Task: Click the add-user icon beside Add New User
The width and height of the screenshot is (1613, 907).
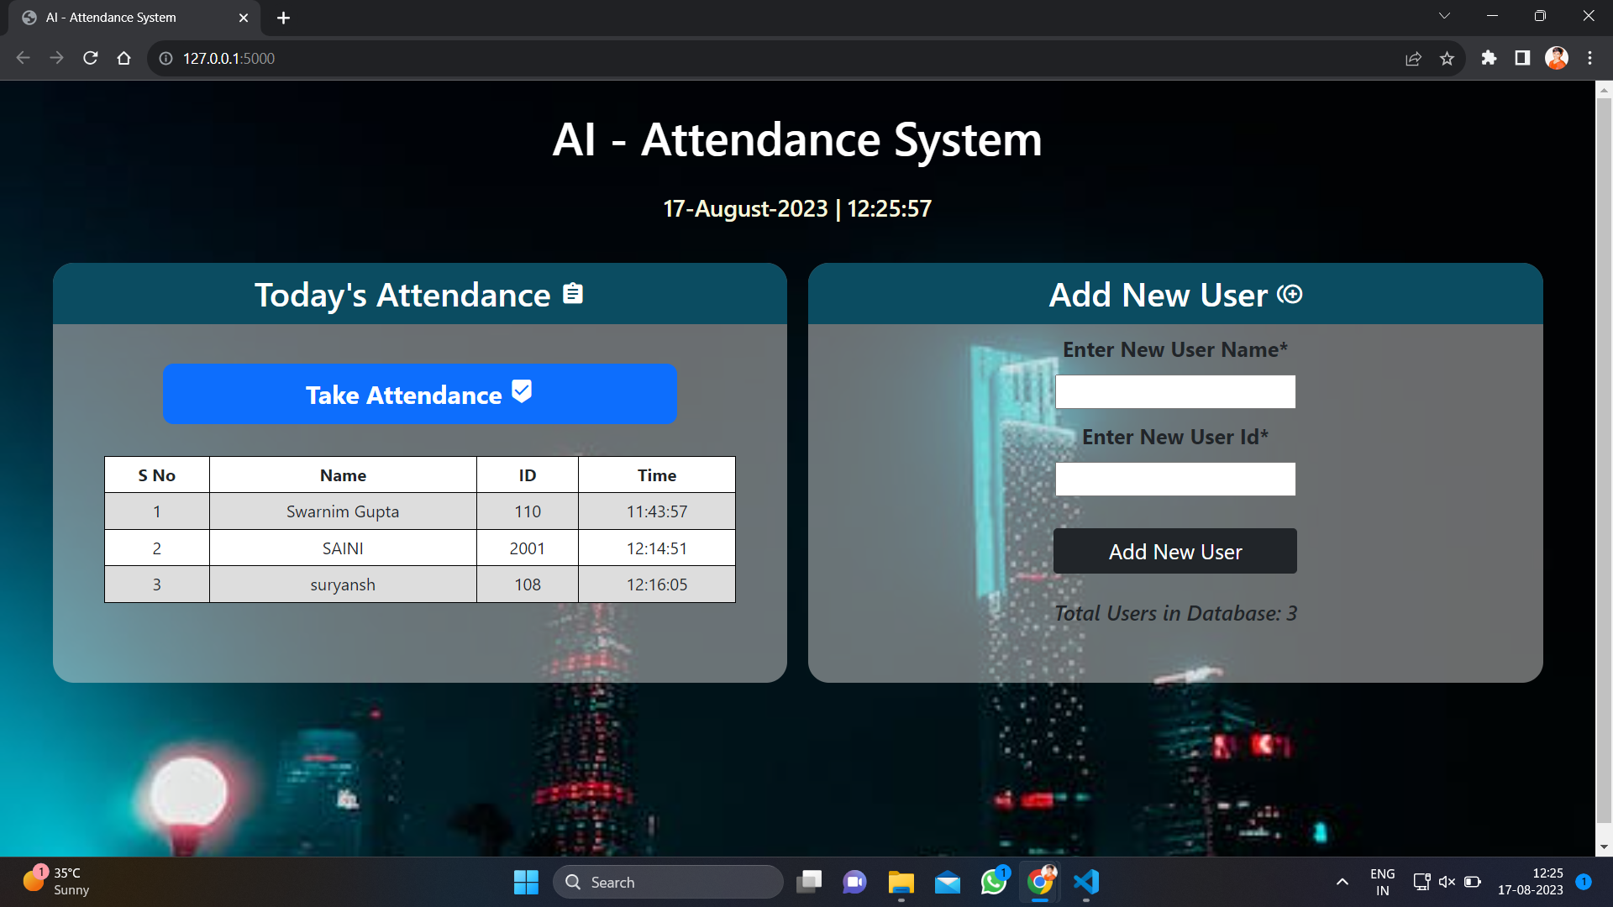Action: coord(1291,294)
